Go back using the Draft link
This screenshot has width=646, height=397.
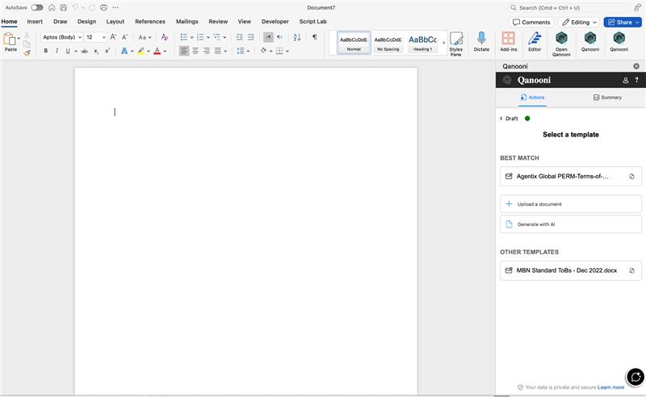click(x=509, y=119)
